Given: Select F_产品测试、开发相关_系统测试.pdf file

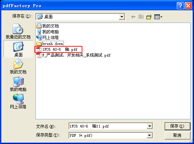Looking at the screenshot, I should click(73, 56).
